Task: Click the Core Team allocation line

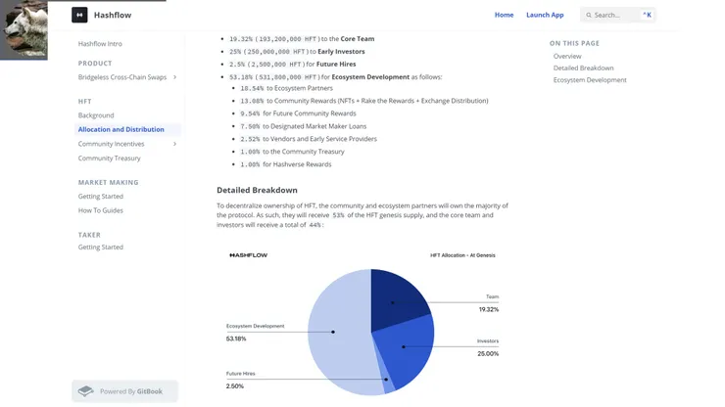Action: (x=302, y=39)
